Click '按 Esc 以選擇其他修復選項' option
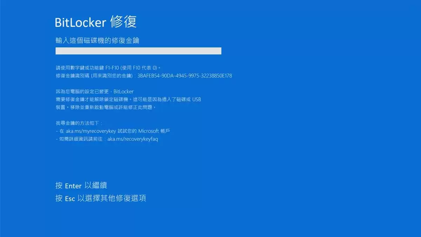This screenshot has height=237, width=421. coord(101,198)
